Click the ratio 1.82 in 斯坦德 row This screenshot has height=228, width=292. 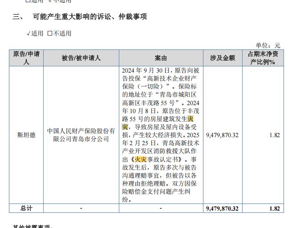point(275,135)
